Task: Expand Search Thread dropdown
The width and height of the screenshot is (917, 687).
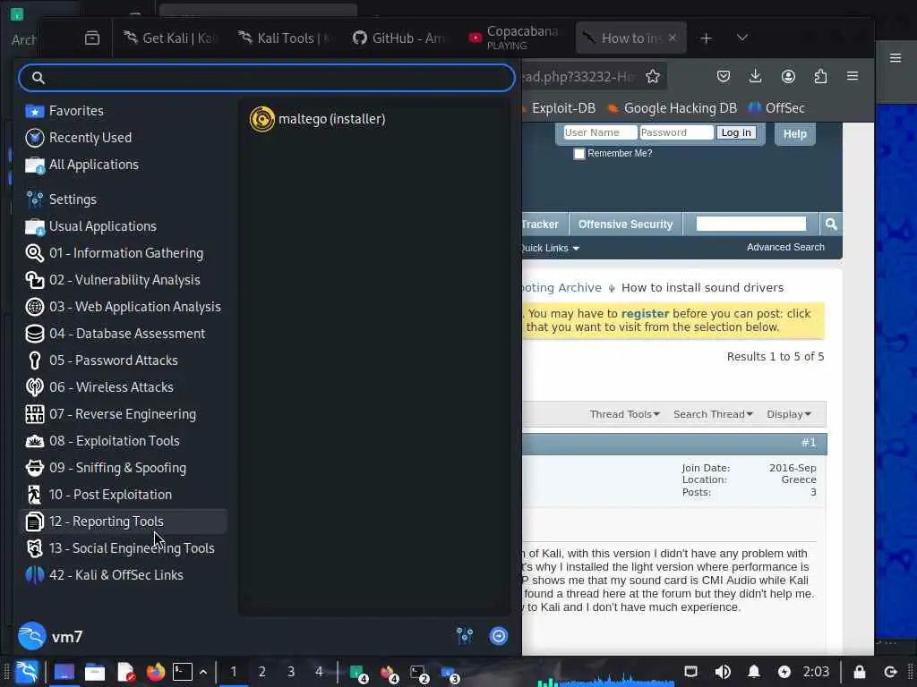Action: (x=713, y=414)
